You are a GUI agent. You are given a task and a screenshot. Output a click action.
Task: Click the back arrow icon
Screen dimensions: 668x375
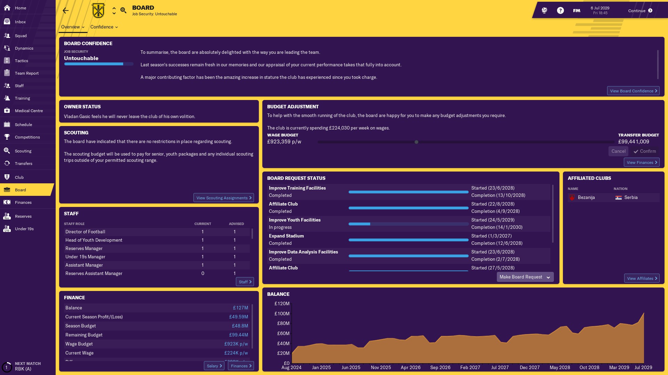65,11
